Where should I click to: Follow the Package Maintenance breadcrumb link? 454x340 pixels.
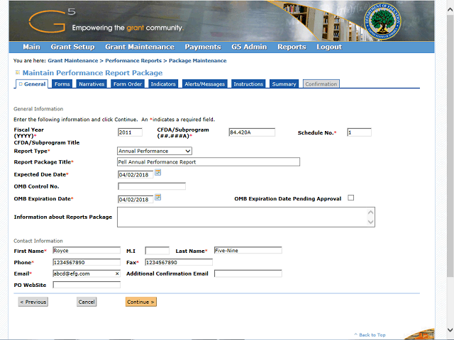198,60
